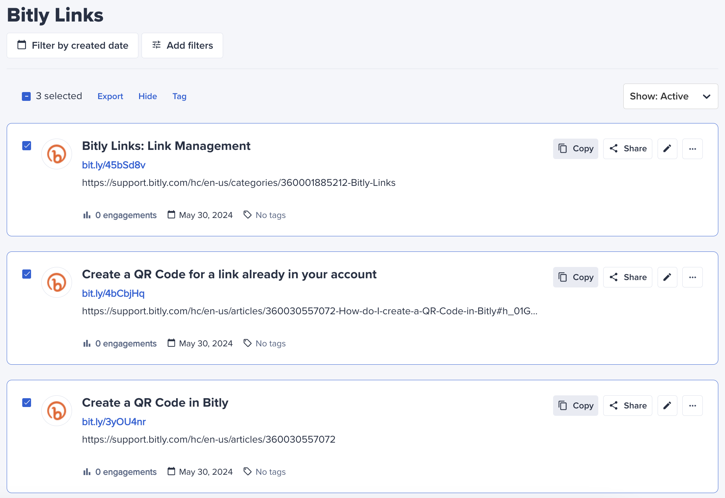Screen dimensions: 725x498
Task: Click the engagements bar-chart icon for bit.ly/45bSd8v
Action: (87, 215)
